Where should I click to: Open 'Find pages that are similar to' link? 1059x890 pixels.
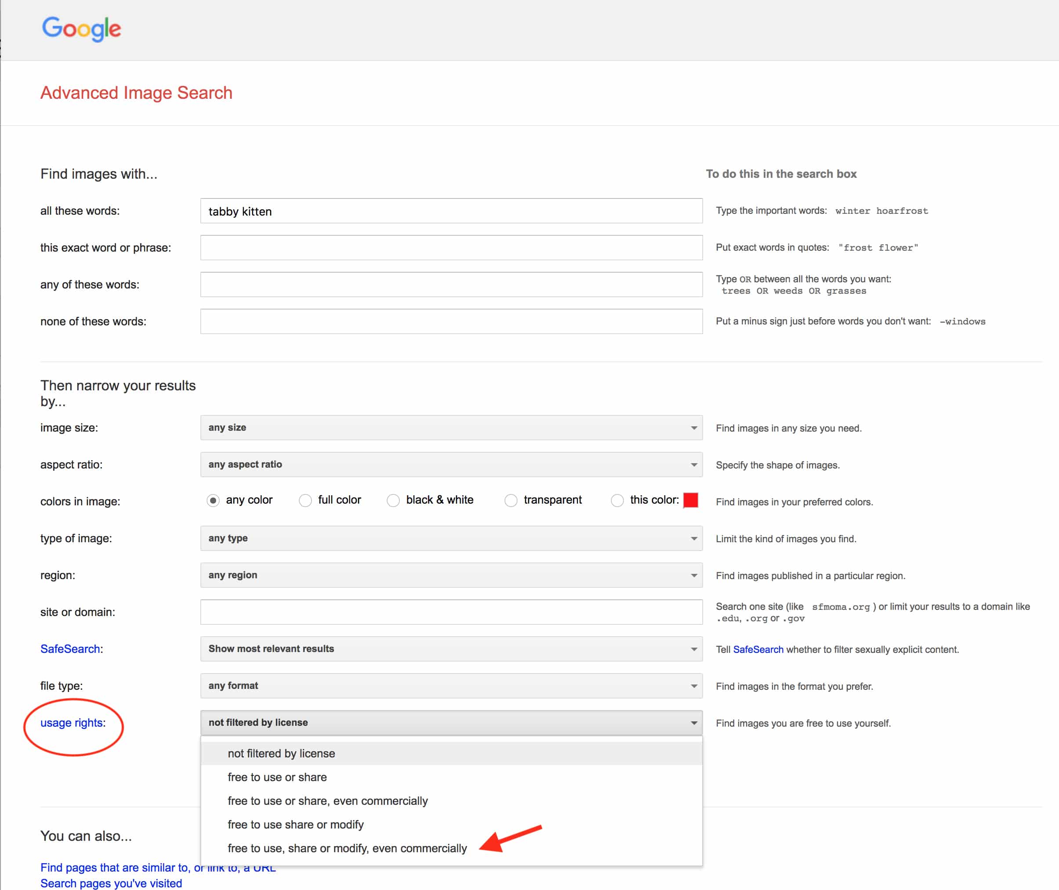[158, 867]
